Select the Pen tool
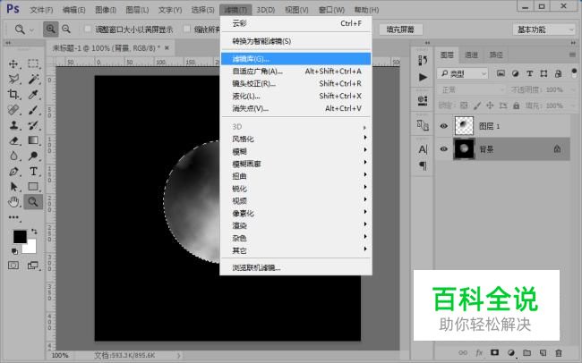582x363 pixels. [x=13, y=172]
